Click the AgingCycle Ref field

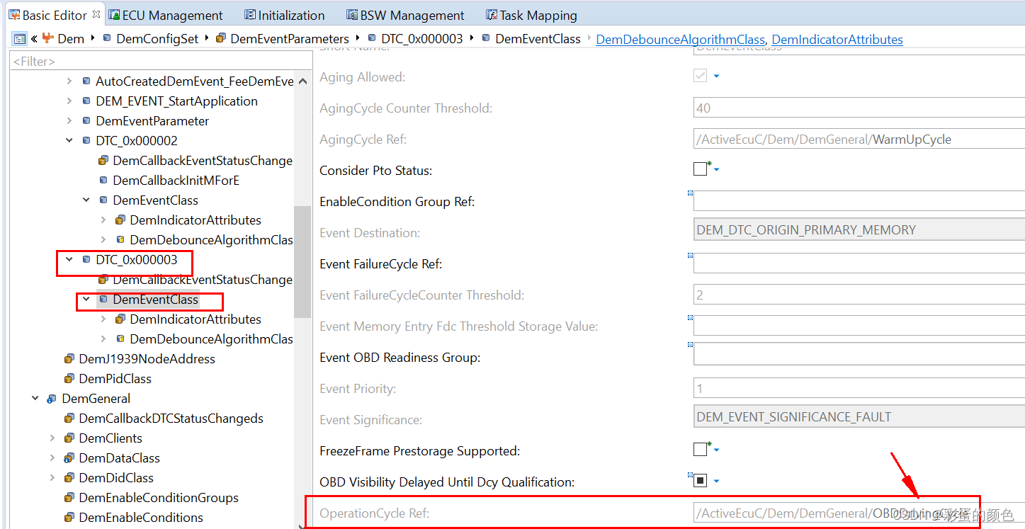859,140
